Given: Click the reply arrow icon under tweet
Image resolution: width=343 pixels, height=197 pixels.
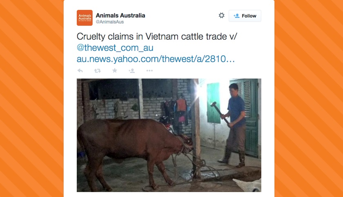Looking at the screenshot, I should point(80,71).
